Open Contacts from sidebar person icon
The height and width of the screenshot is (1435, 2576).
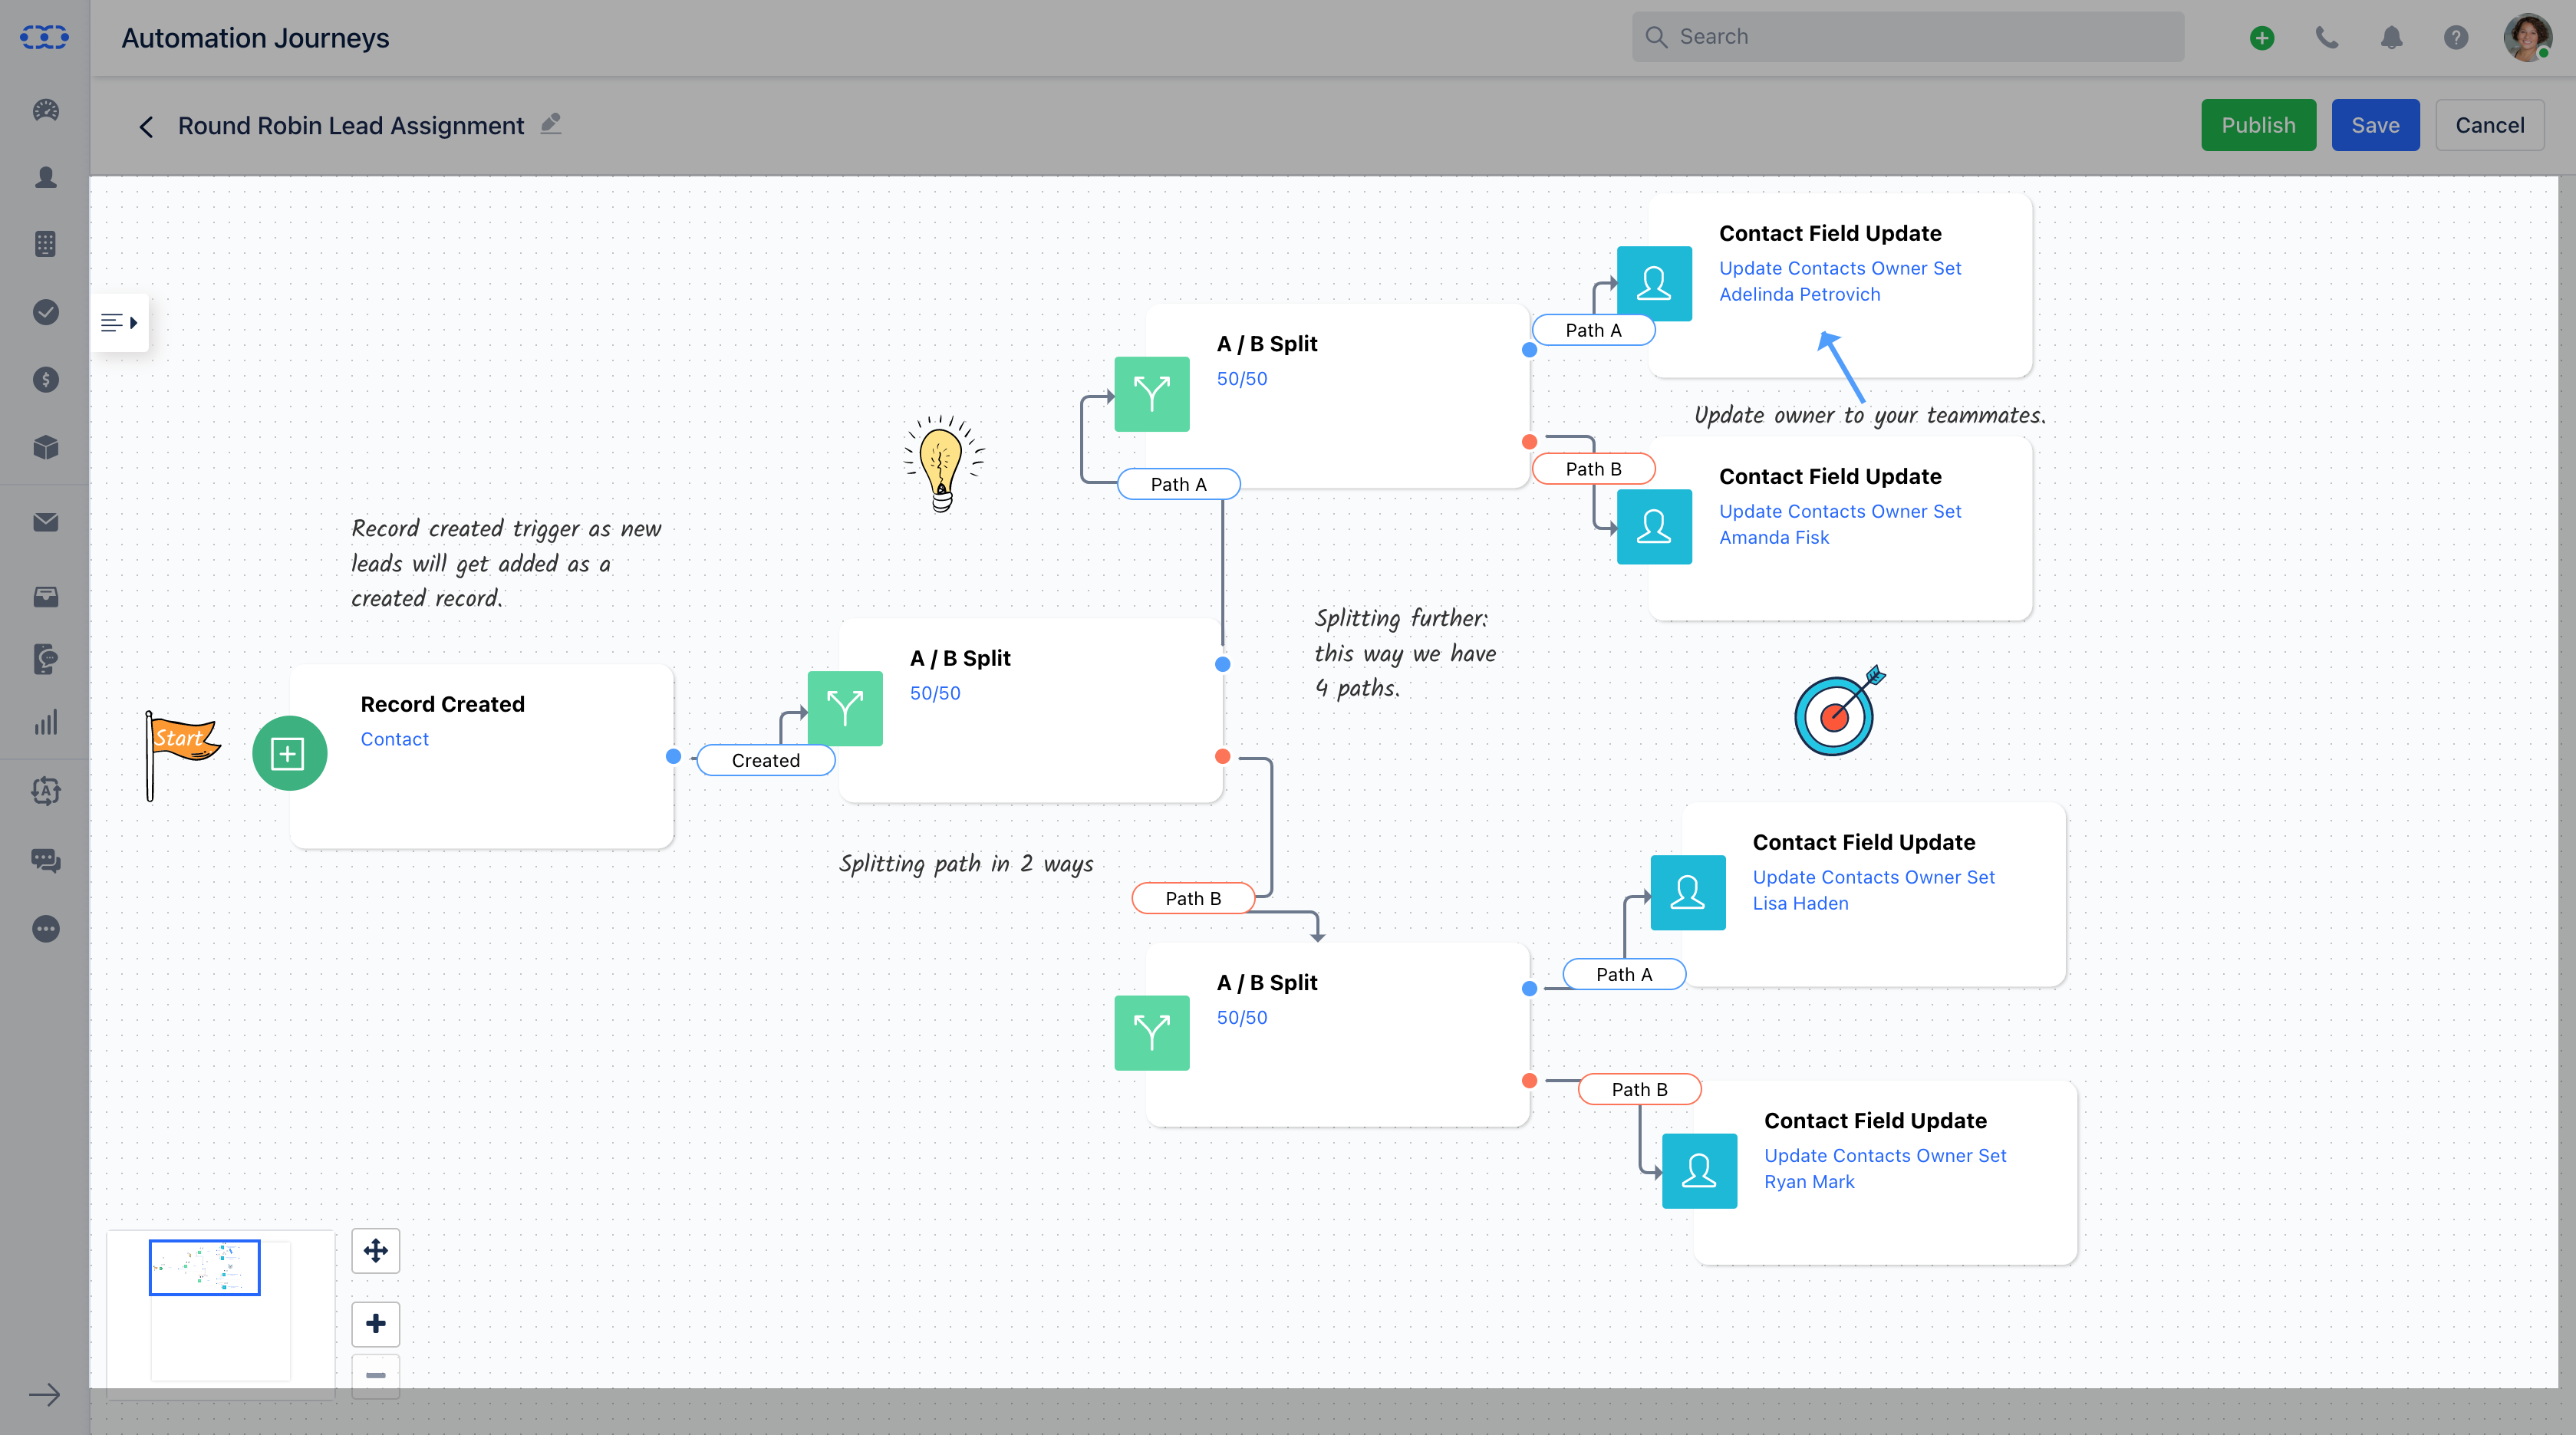(46, 177)
